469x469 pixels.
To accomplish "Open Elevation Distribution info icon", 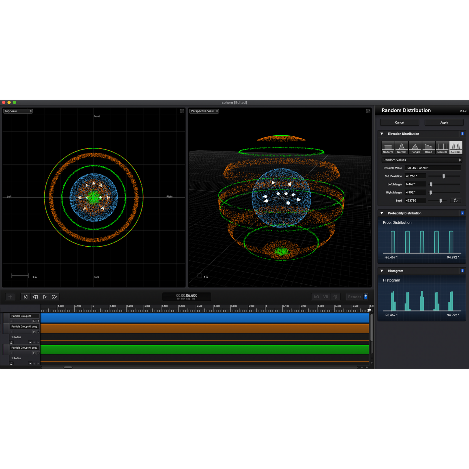I will [x=463, y=134].
